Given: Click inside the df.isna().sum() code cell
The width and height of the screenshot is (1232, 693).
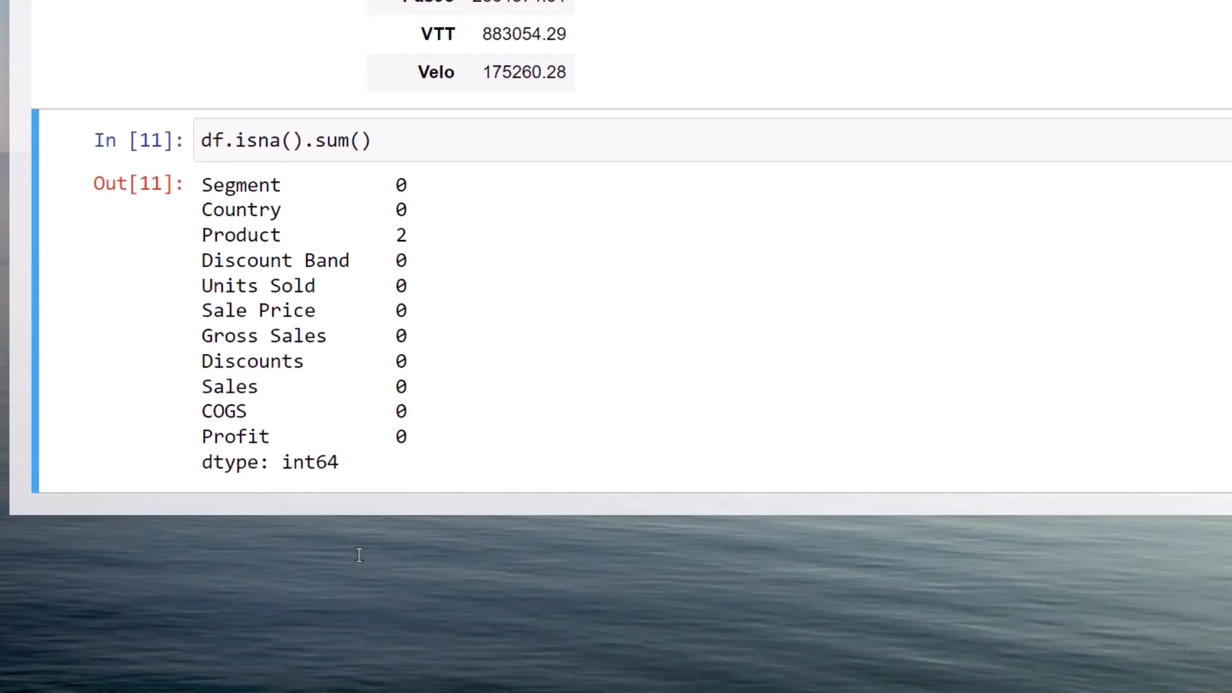Looking at the screenshot, I should pos(286,140).
